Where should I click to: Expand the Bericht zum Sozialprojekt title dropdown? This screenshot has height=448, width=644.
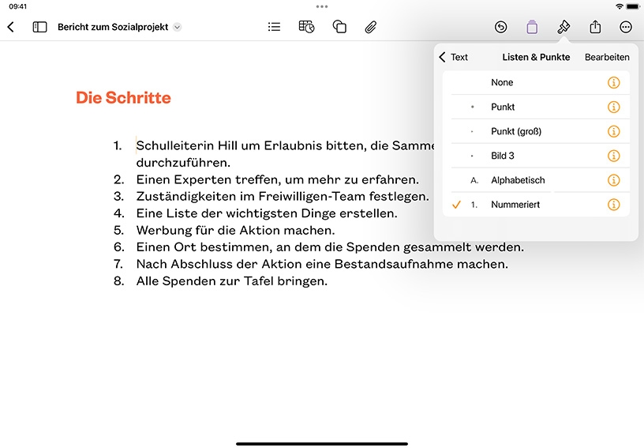point(177,27)
